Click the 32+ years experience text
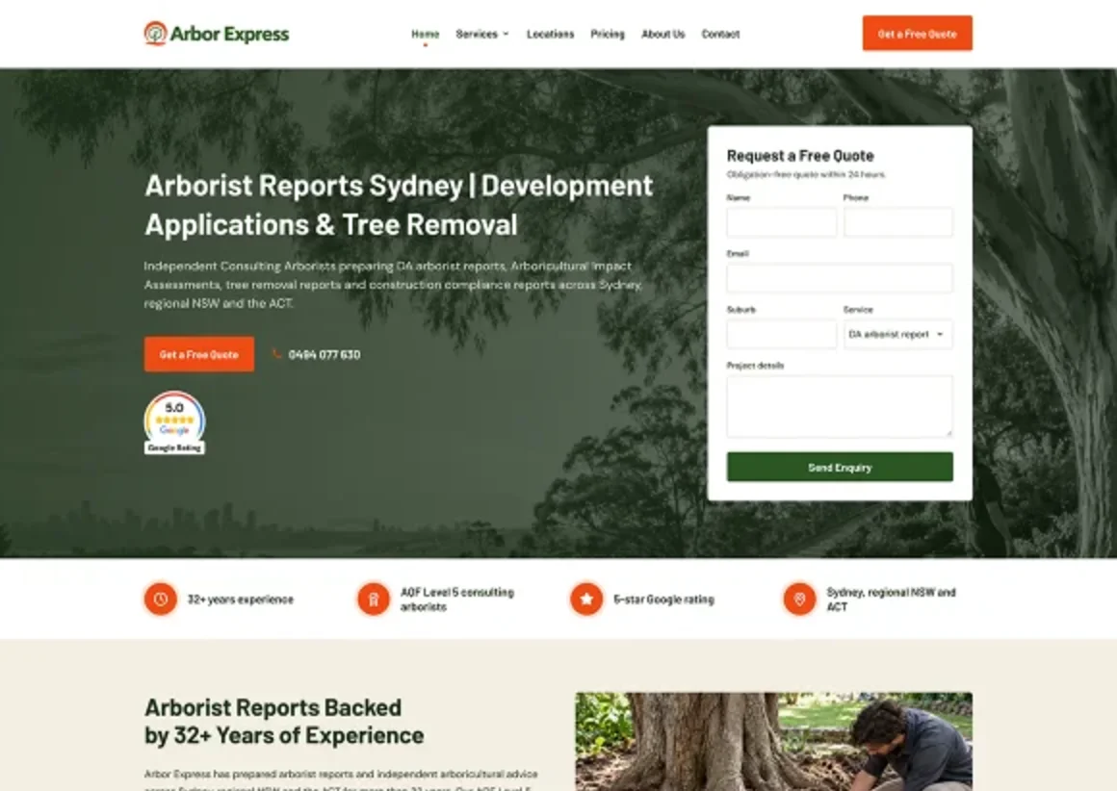 240,600
